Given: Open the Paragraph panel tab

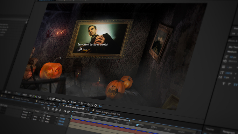Looking at the screenshot, I should tap(229, 132).
